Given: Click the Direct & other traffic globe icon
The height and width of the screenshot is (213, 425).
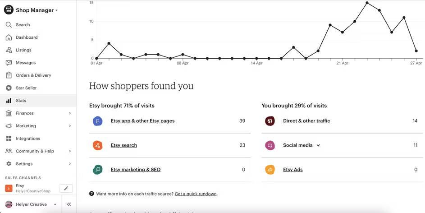Looking at the screenshot, I should [270, 121].
